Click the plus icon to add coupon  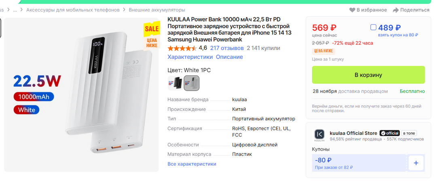416,163
